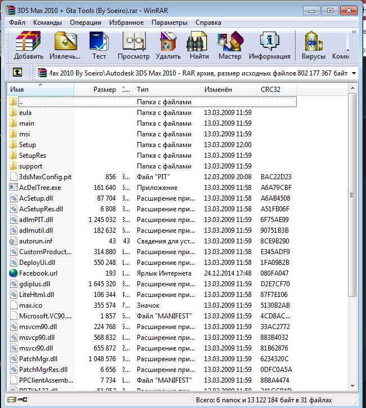
Task: Click the status bar total size text
Action: 264,400
